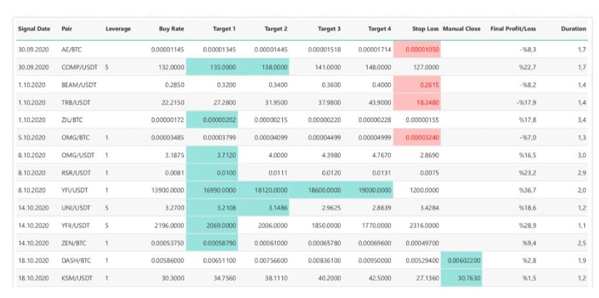Viewport: 599px width, 298px height.
Task: Select the COMP/USDT pair cell
Action: [x=76, y=67]
